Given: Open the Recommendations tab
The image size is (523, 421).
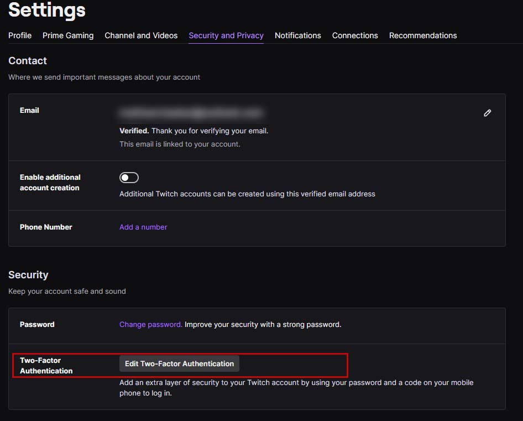Looking at the screenshot, I should click(423, 35).
